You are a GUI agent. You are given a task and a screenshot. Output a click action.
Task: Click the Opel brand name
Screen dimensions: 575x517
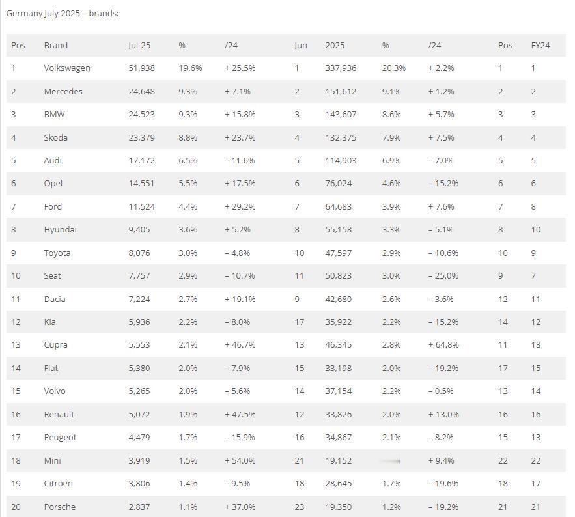[x=53, y=184]
